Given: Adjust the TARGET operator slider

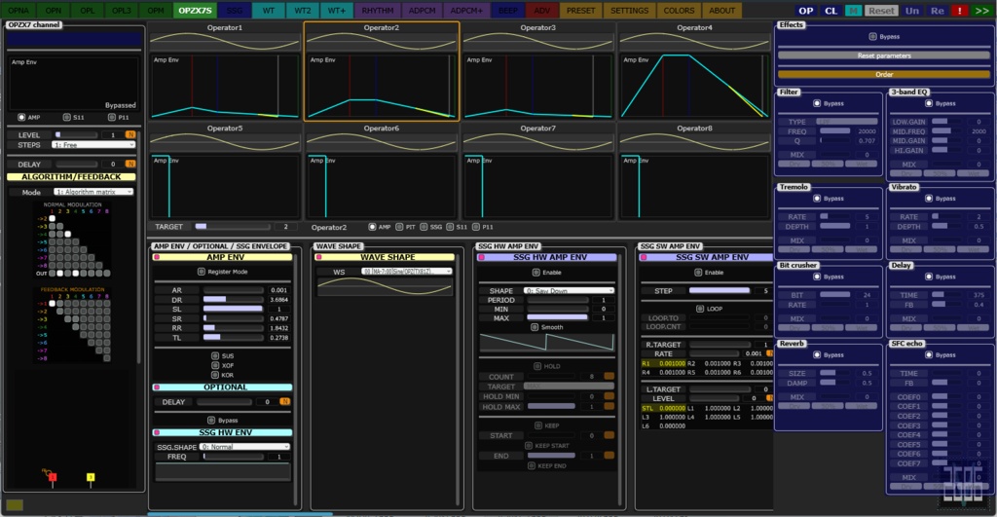Looking at the screenshot, I should [233, 227].
